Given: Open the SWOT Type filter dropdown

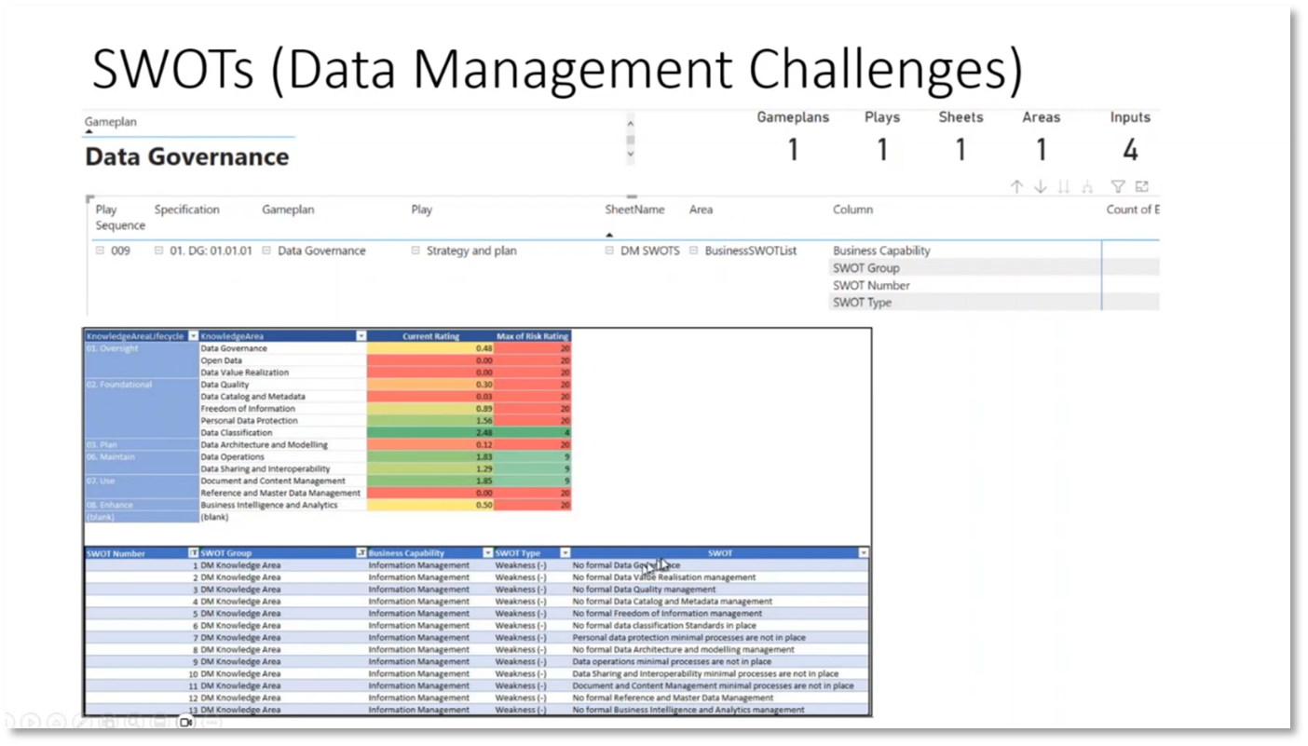Looking at the screenshot, I should [x=565, y=552].
